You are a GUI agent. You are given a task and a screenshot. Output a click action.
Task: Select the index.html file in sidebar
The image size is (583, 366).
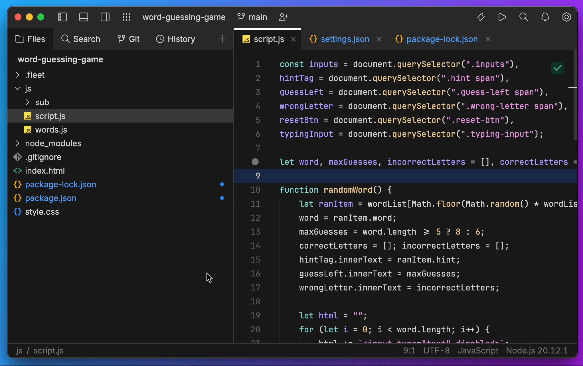pos(45,170)
